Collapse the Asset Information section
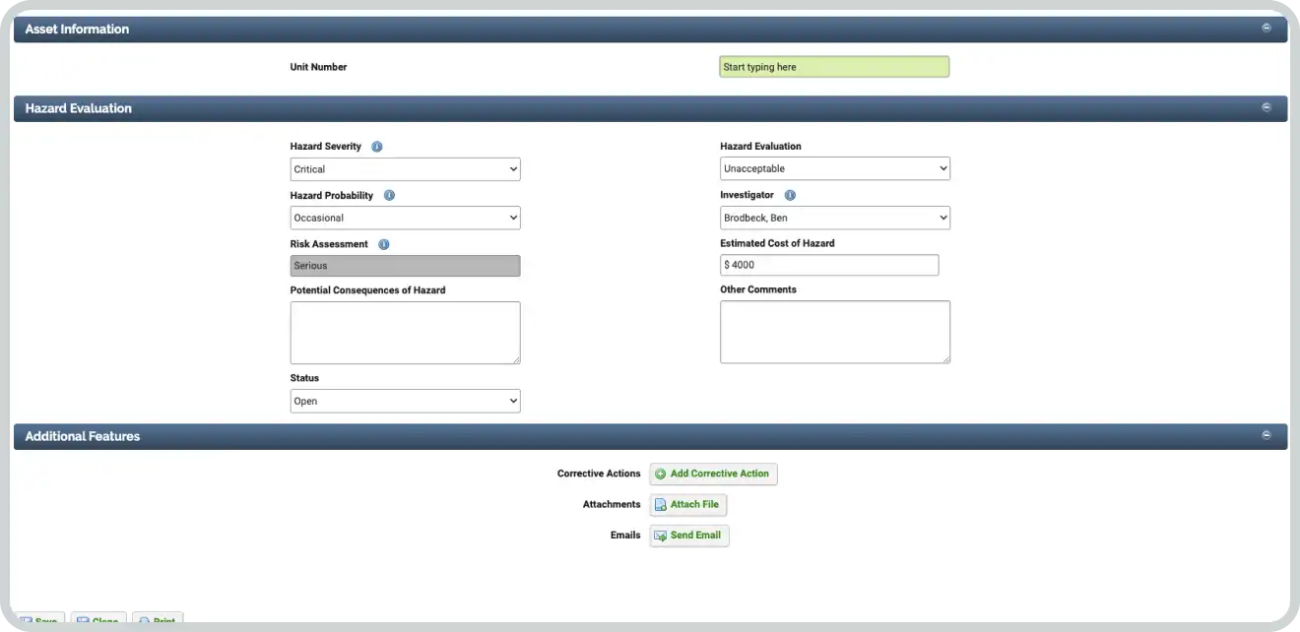Image resolution: width=1300 pixels, height=632 pixels. [1267, 29]
